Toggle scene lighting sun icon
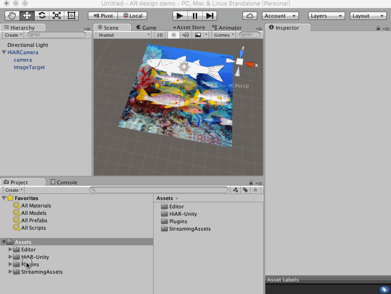The image size is (391, 294). 174,35
